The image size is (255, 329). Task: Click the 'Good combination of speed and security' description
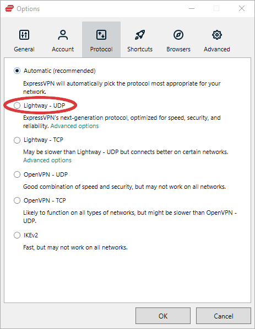[x=124, y=187]
